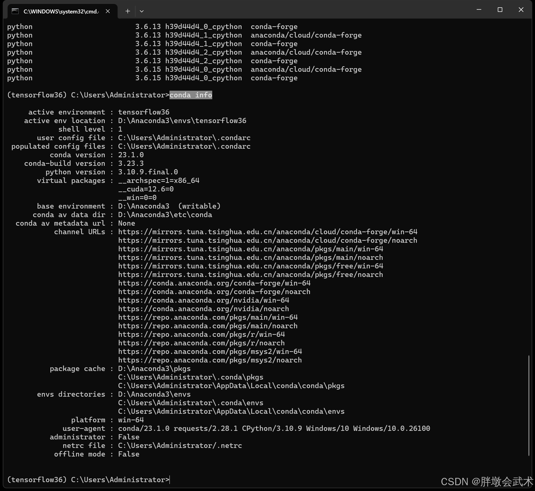Click the cmd terminal icon in the tab
535x491 pixels.
click(15, 11)
